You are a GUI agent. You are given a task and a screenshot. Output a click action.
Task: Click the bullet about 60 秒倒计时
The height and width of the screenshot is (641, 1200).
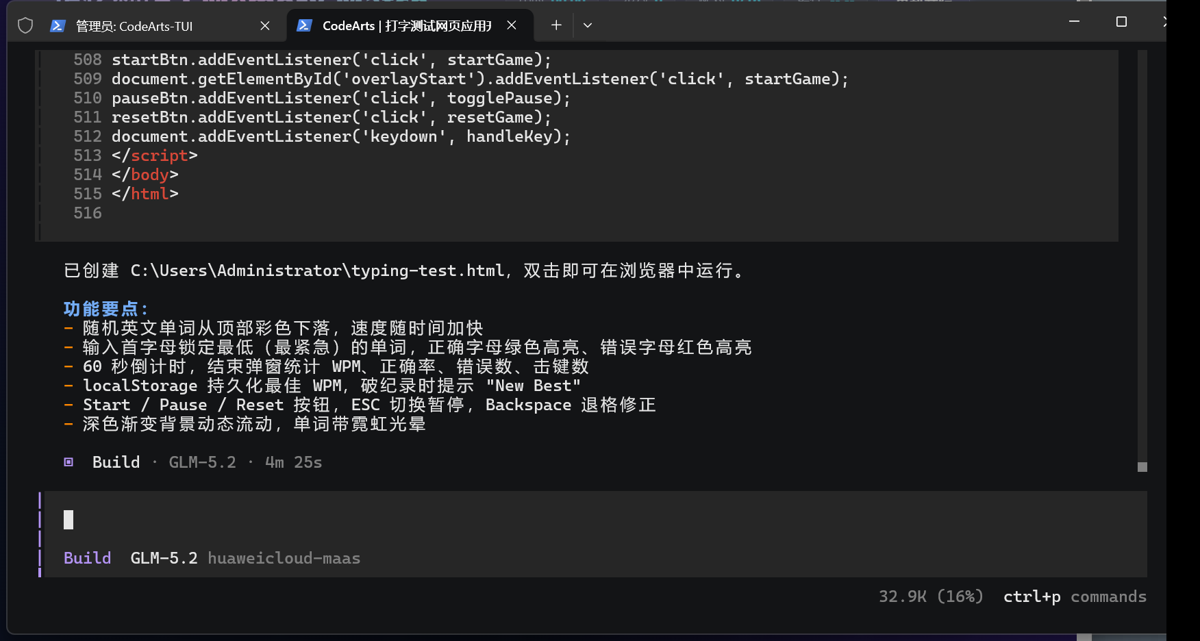(326, 366)
